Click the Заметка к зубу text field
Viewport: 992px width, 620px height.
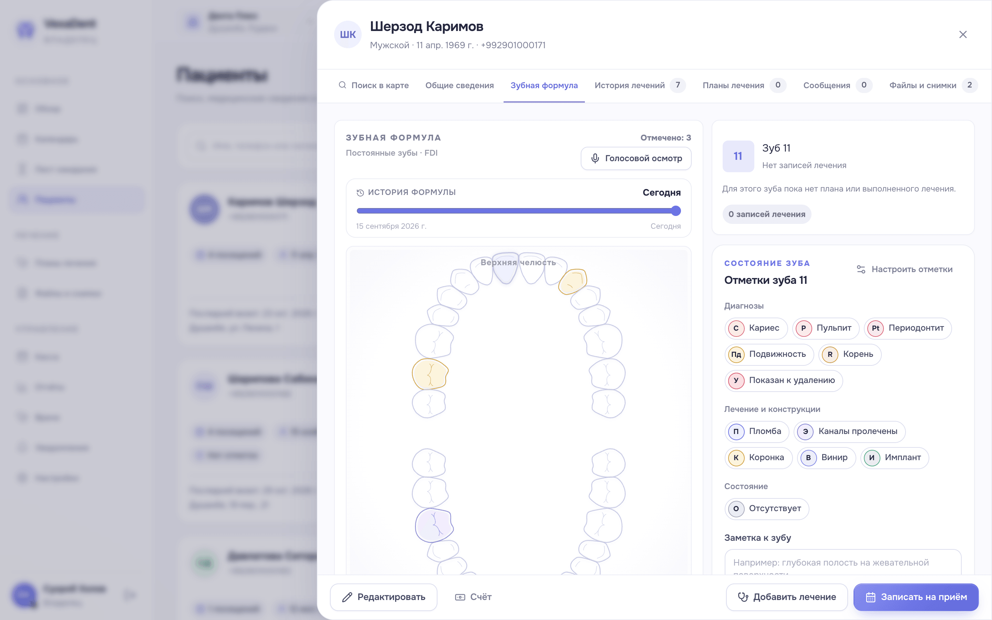coord(843,562)
